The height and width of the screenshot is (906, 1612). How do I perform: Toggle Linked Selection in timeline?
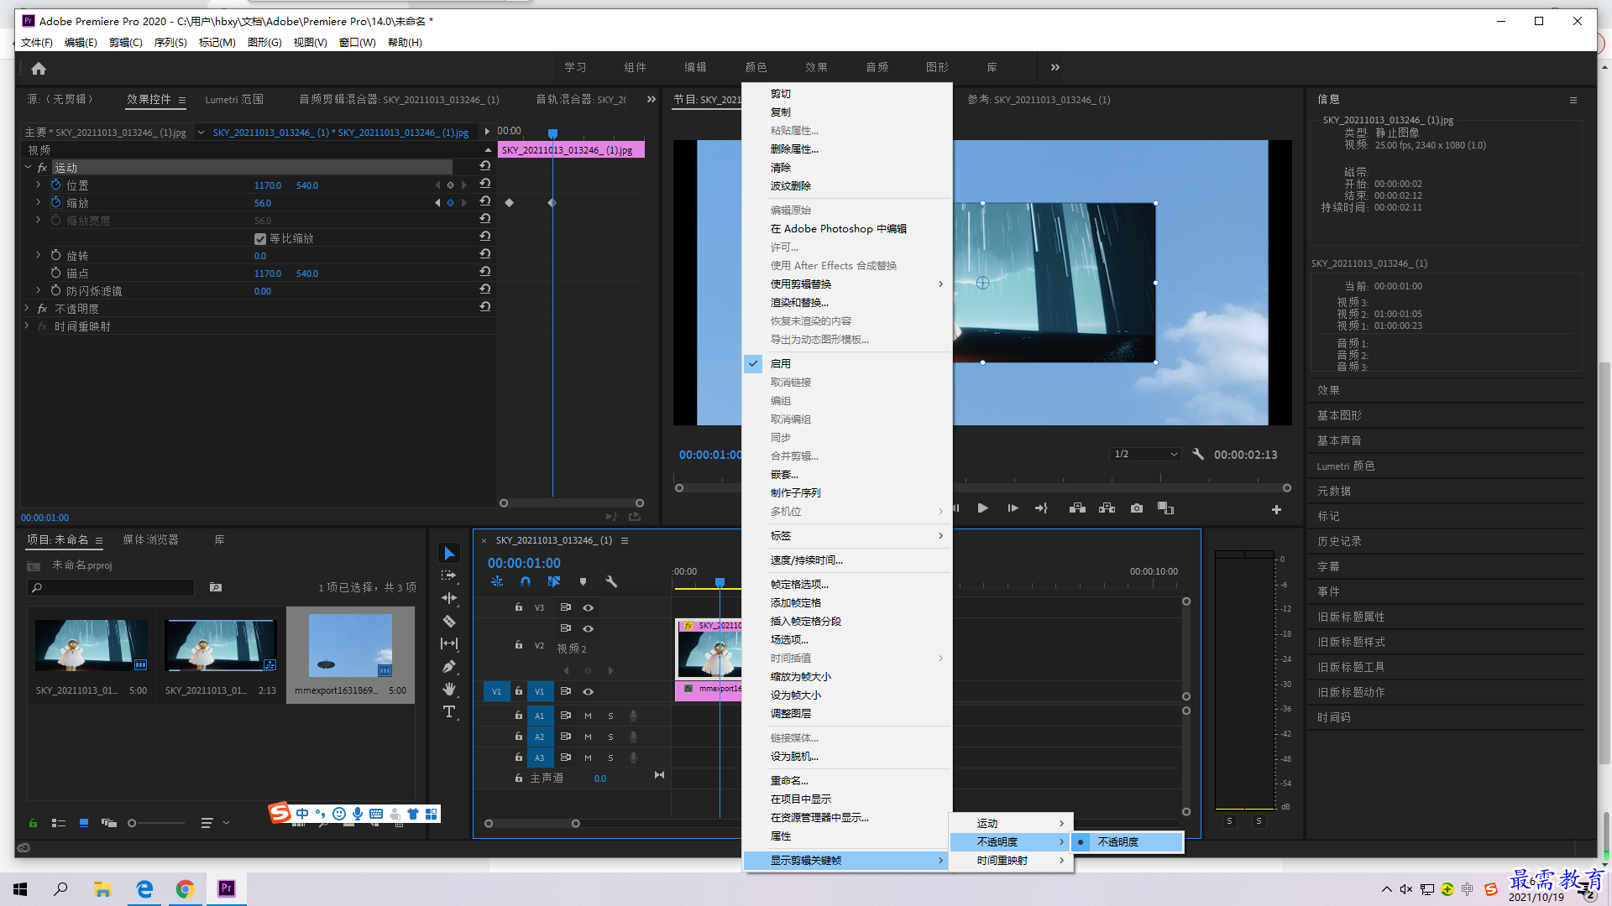(554, 581)
